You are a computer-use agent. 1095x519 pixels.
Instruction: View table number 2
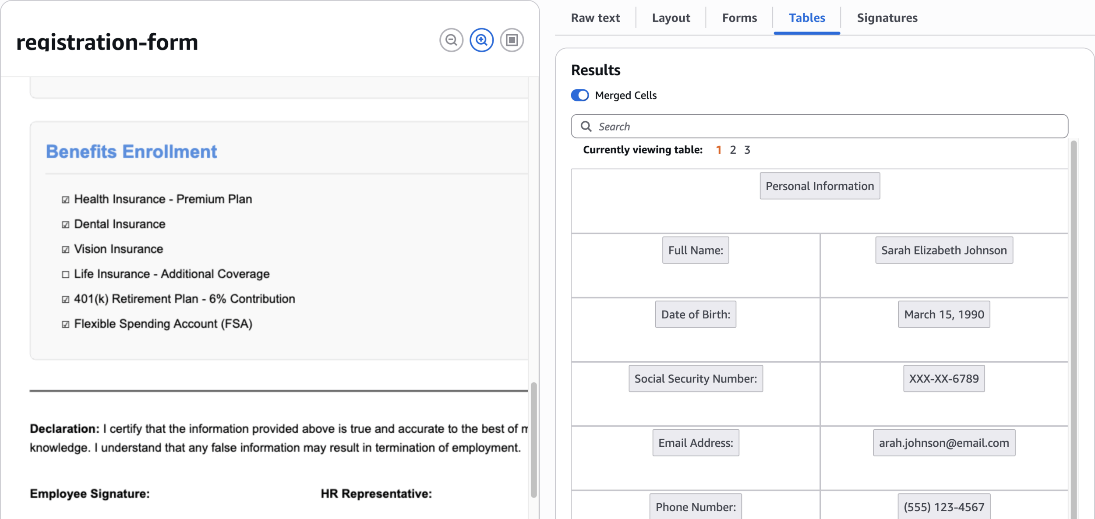[733, 150]
